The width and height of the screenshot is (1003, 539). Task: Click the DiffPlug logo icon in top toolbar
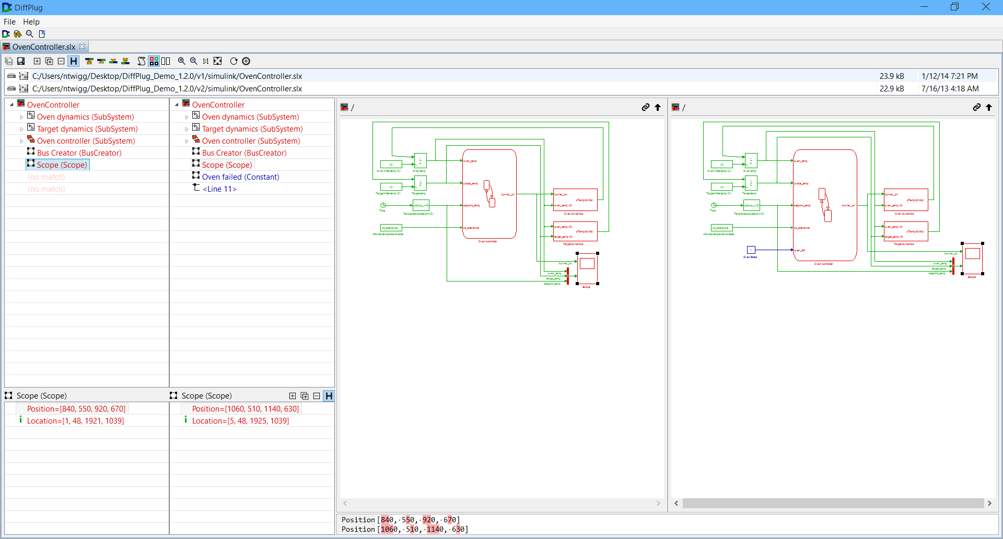tap(6, 34)
